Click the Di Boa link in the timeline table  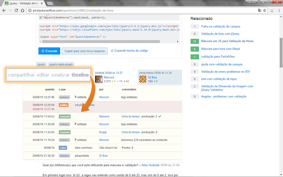pyautogui.click(x=103, y=156)
